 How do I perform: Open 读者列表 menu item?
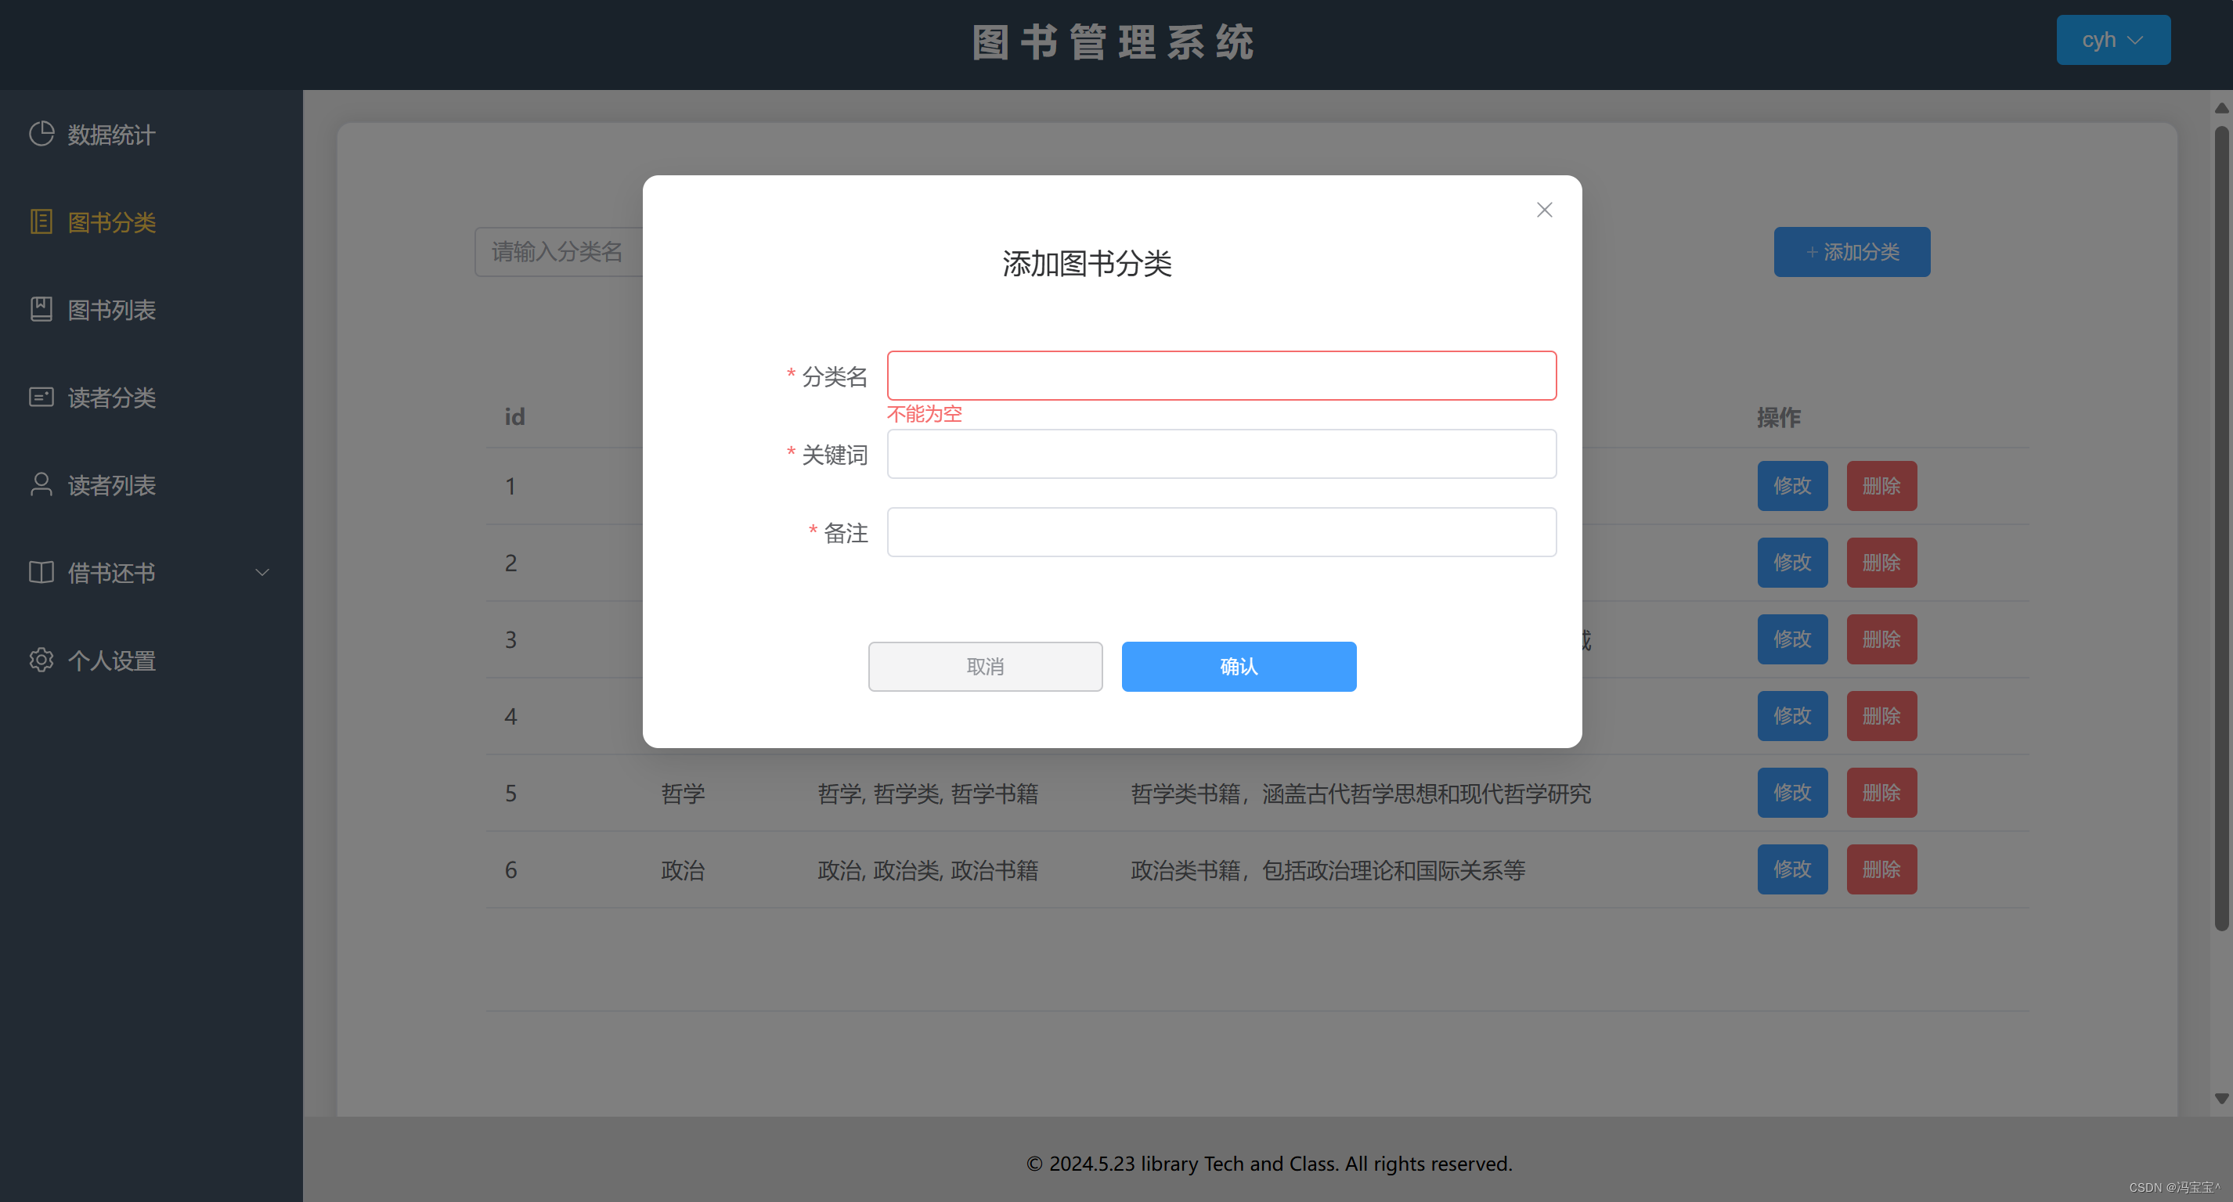click(112, 485)
